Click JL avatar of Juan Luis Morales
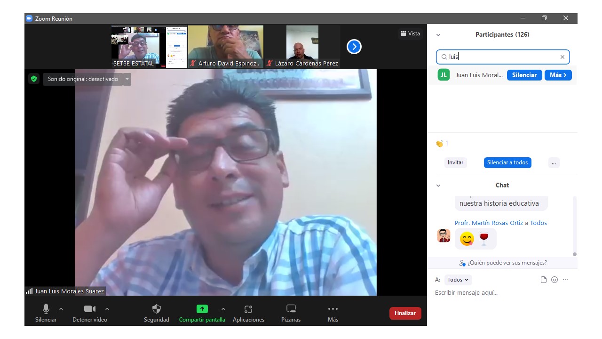This screenshot has width=602, height=339. point(444,75)
